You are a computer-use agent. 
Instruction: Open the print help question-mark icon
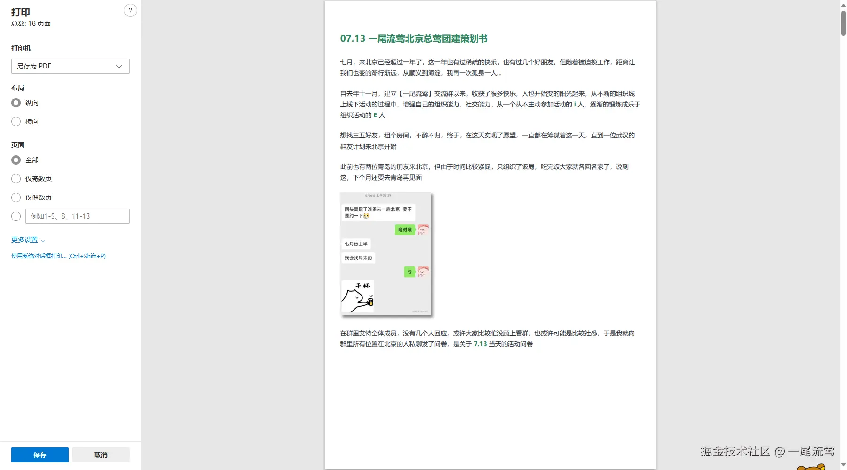point(130,10)
